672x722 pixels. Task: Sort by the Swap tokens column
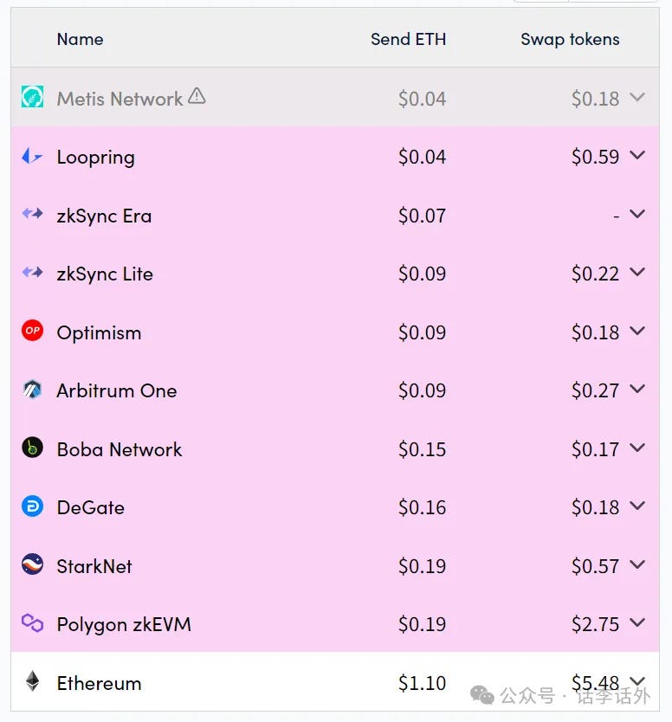[x=570, y=39]
